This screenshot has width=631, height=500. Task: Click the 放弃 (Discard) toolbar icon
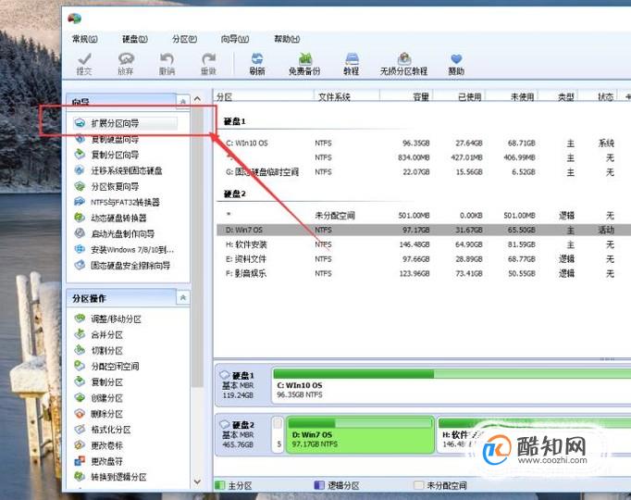[x=126, y=64]
